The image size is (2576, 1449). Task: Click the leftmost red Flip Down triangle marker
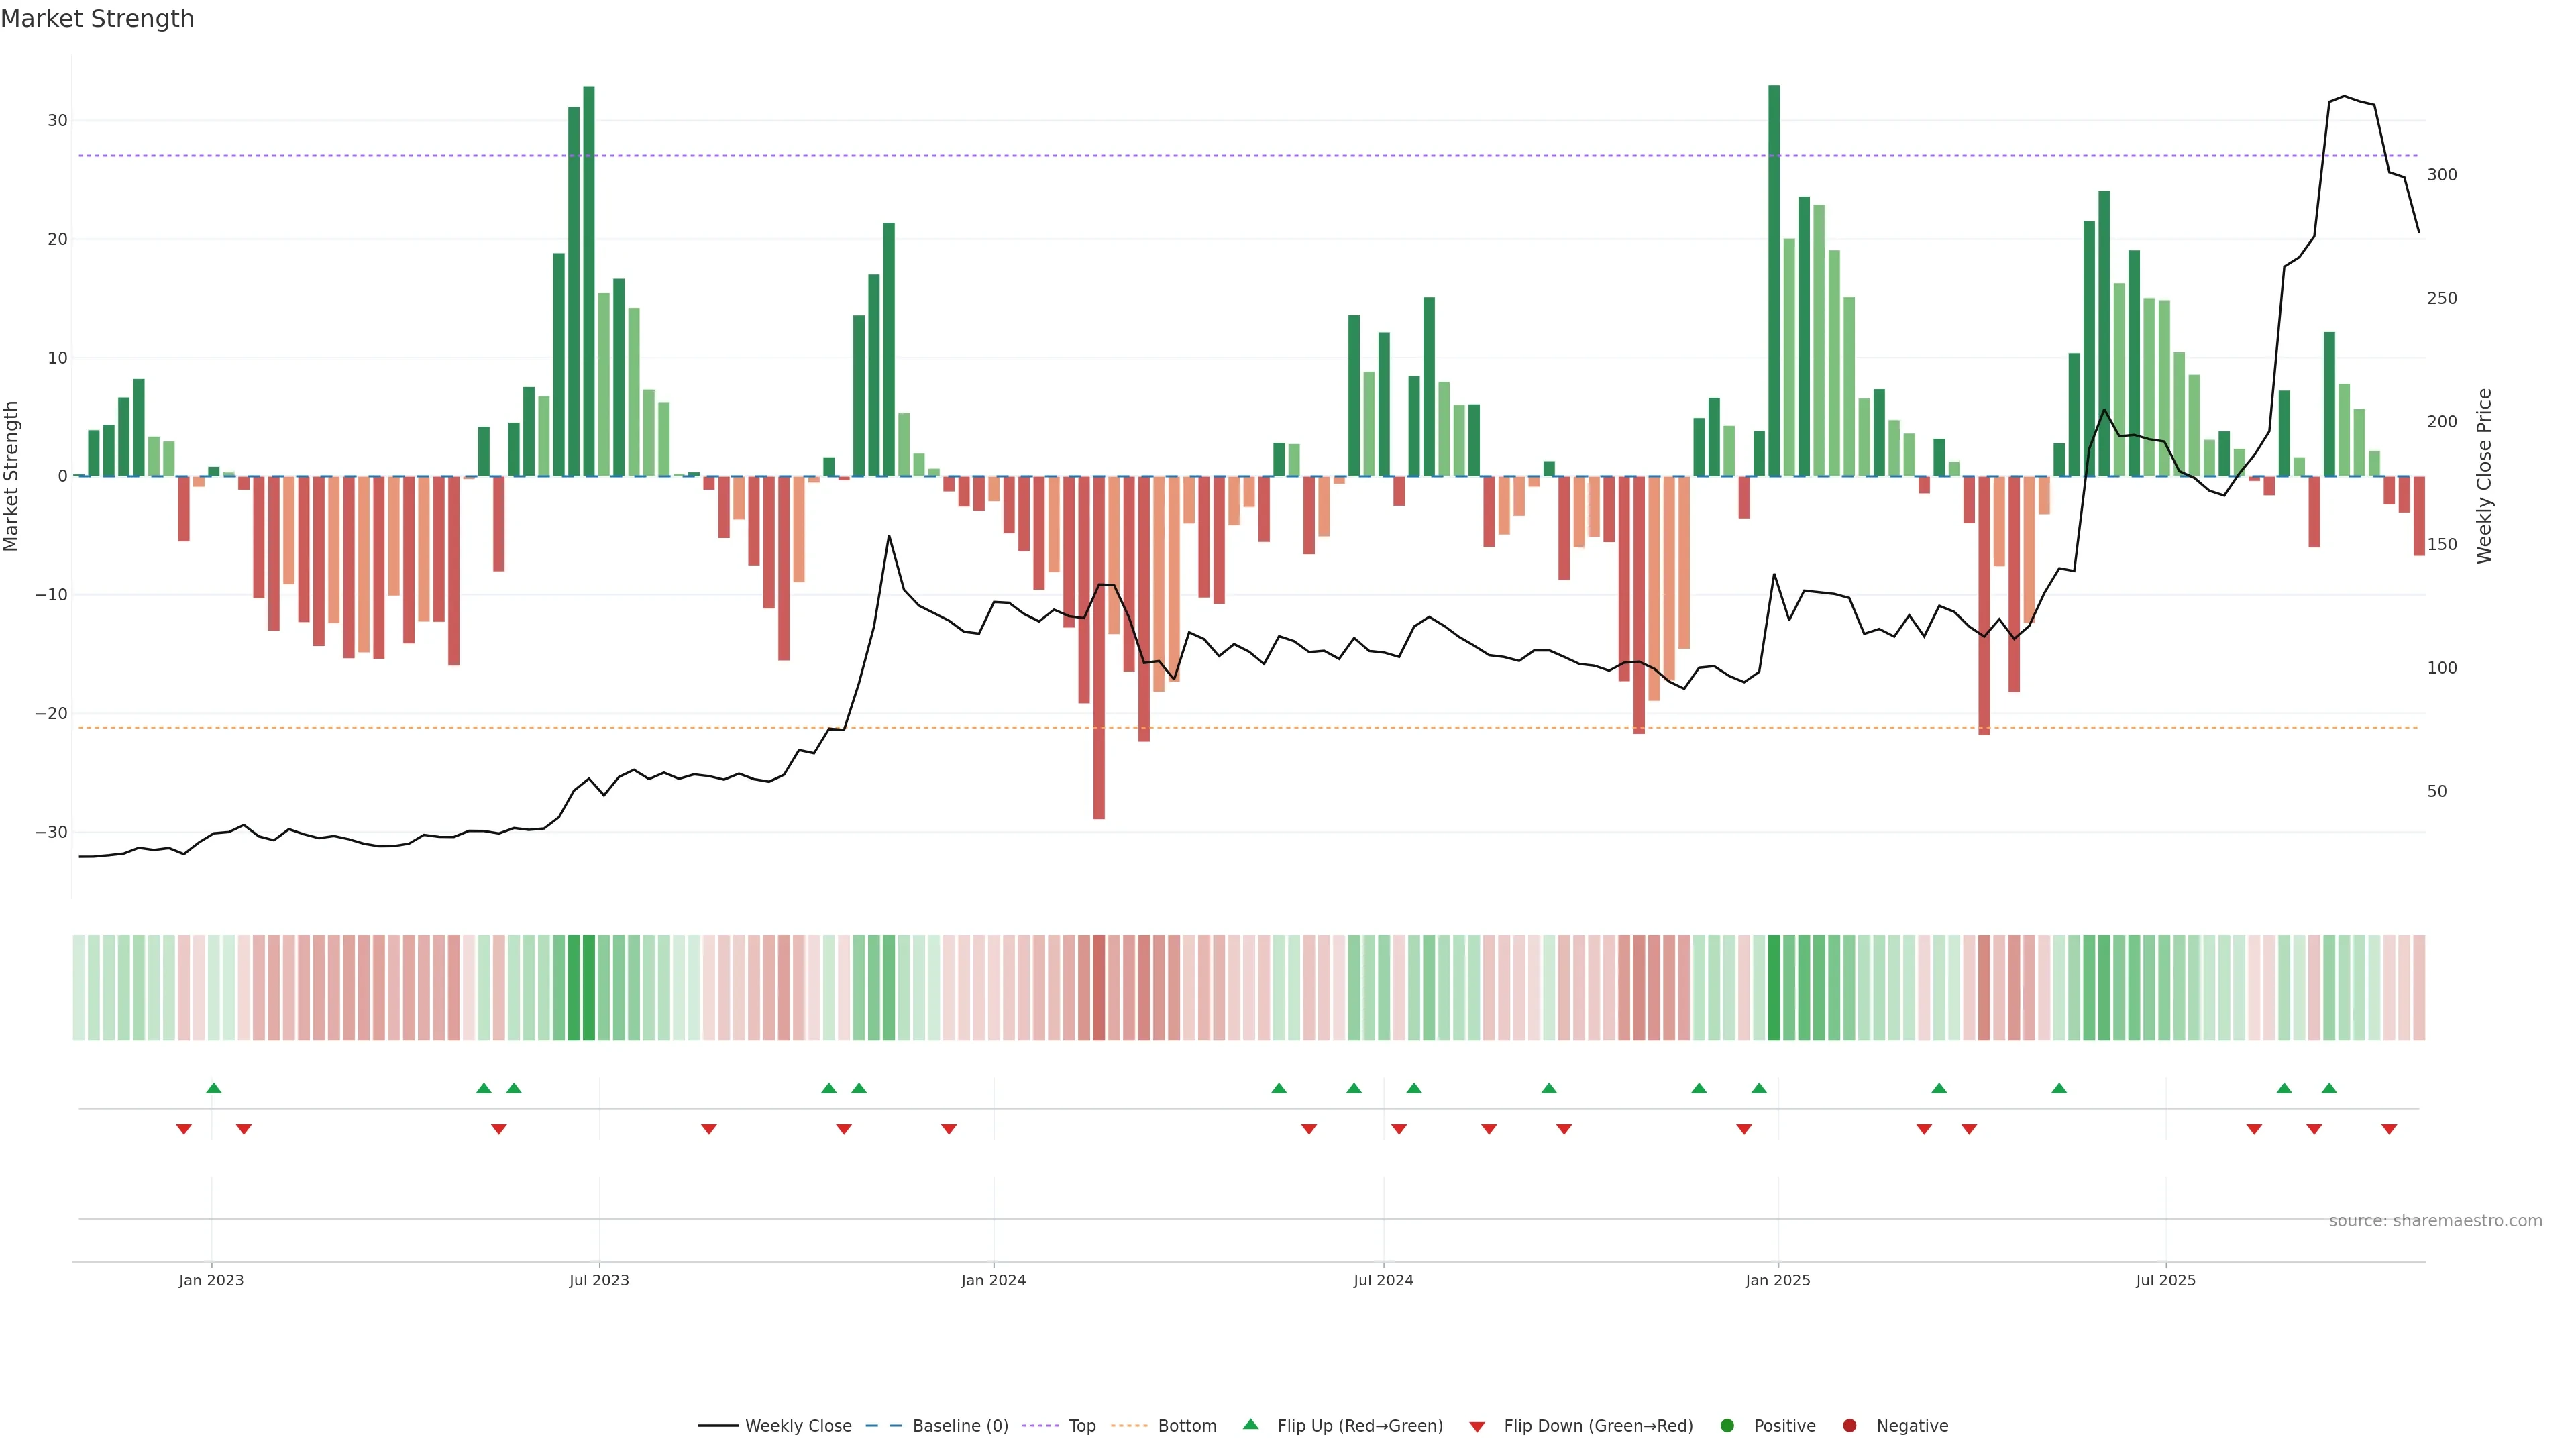click(184, 1129)
